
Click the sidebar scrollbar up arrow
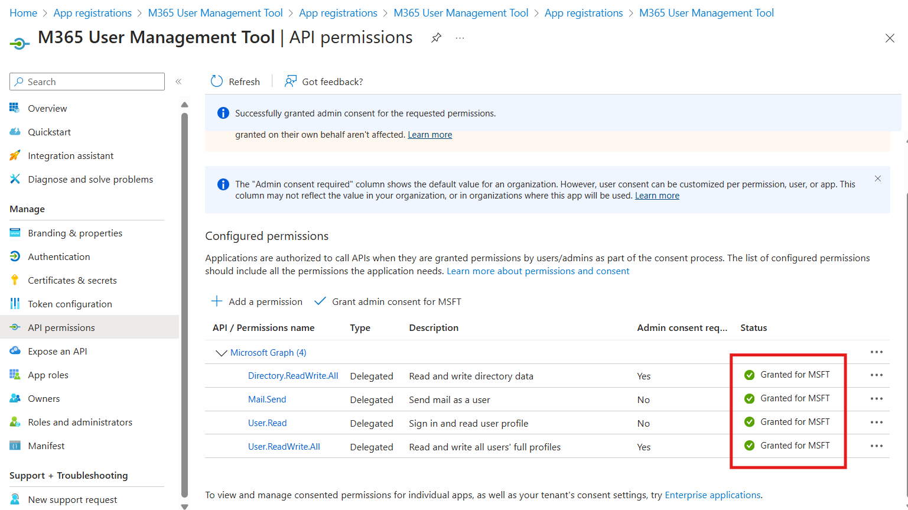coord(184,105)
